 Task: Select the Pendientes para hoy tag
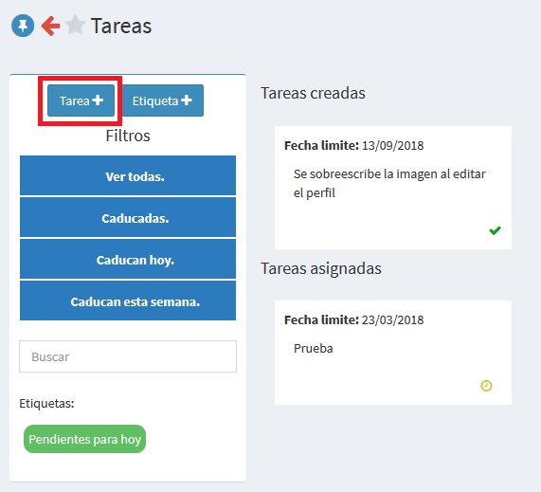[x=85, y=439]
